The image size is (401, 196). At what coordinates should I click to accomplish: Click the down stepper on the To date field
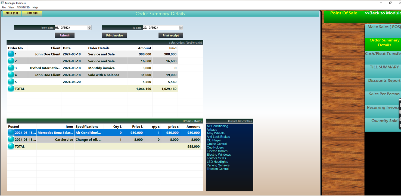click(181, 29)
